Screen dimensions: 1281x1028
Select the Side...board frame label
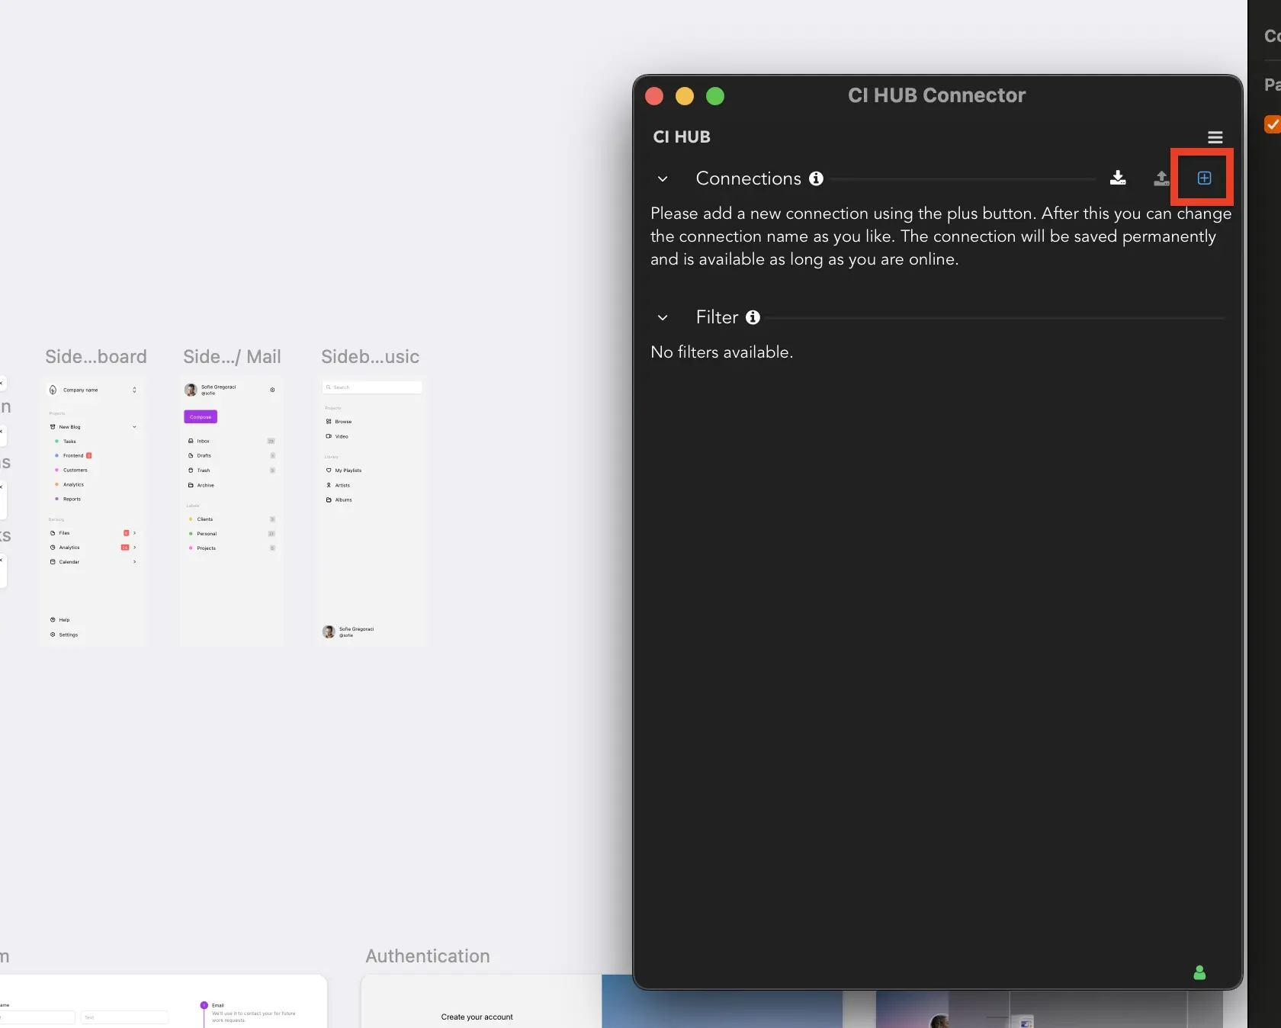click(96, 357)
